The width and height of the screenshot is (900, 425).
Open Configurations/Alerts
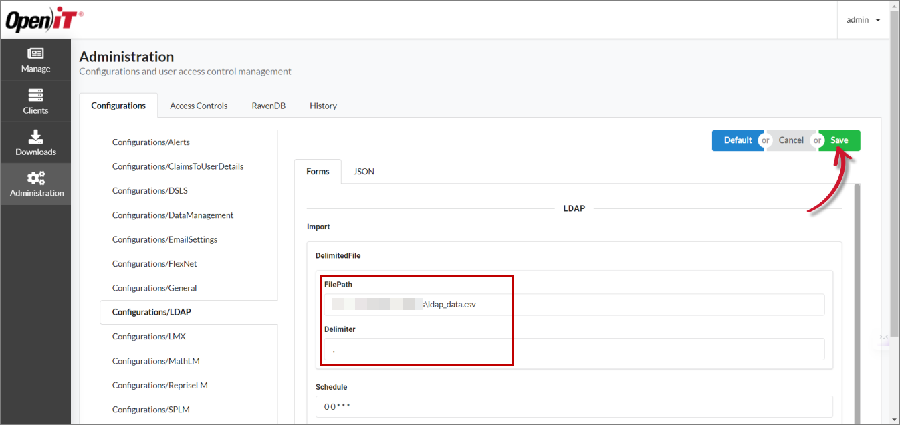pyautogui.click(x=150, y=142)
